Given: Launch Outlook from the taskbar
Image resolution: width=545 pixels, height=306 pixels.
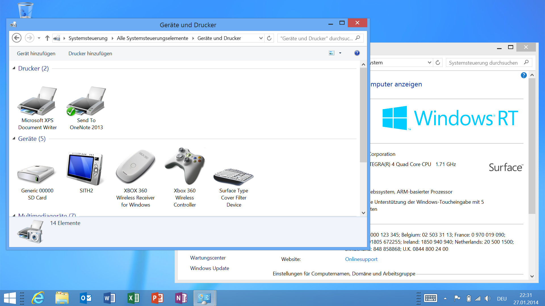Looking at the screenshot, I should coord(86,298).
